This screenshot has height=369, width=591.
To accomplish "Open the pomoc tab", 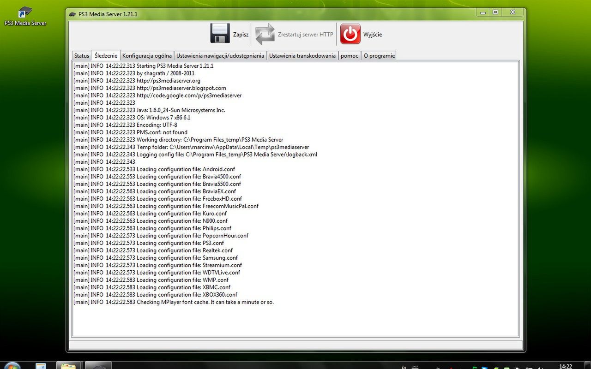I will pos(350,56).
